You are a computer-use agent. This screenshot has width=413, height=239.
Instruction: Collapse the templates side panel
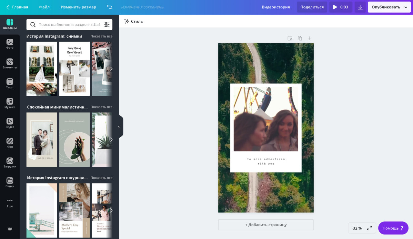pyautogui.click(x=119, y=127)
